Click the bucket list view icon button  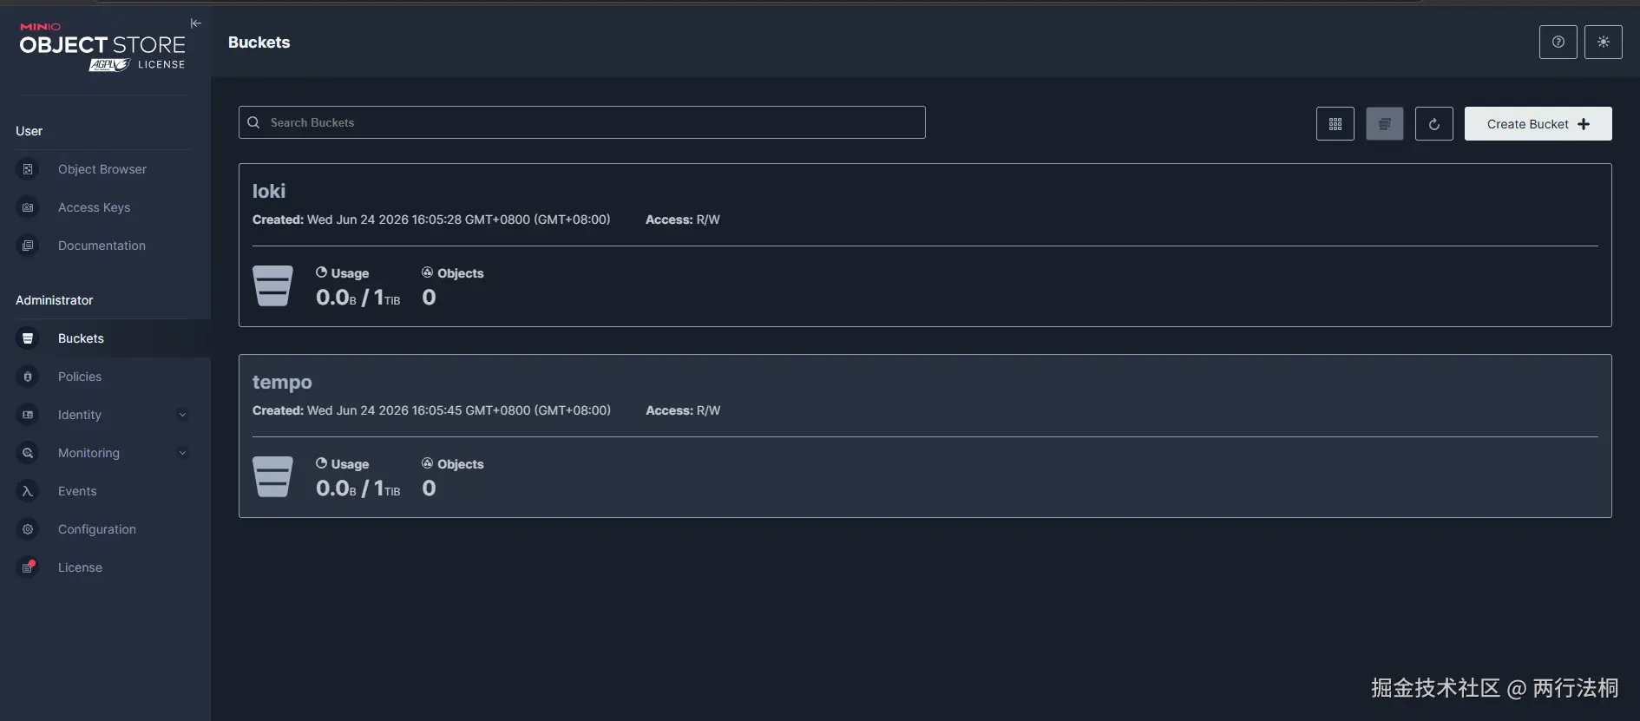tap(1385, 124)
